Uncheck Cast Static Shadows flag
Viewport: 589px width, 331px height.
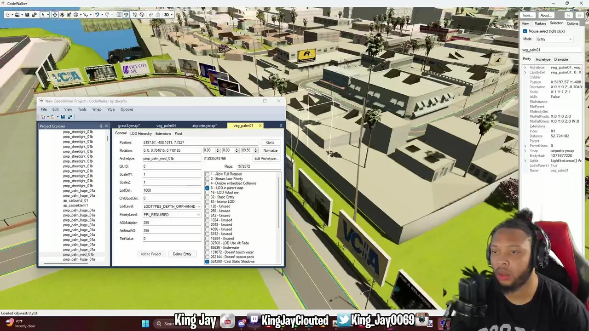(x=207, y=262)
